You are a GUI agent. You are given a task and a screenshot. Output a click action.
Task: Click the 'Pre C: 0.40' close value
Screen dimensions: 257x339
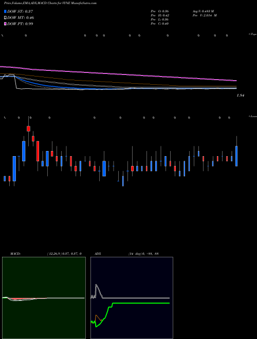160,24
